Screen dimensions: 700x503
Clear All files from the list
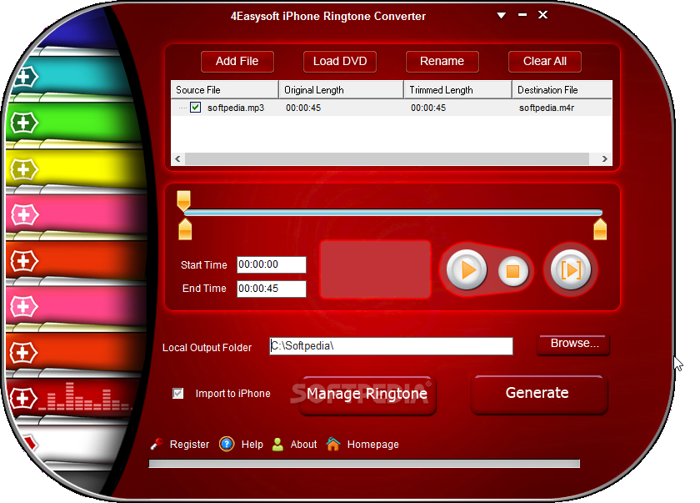545,61
